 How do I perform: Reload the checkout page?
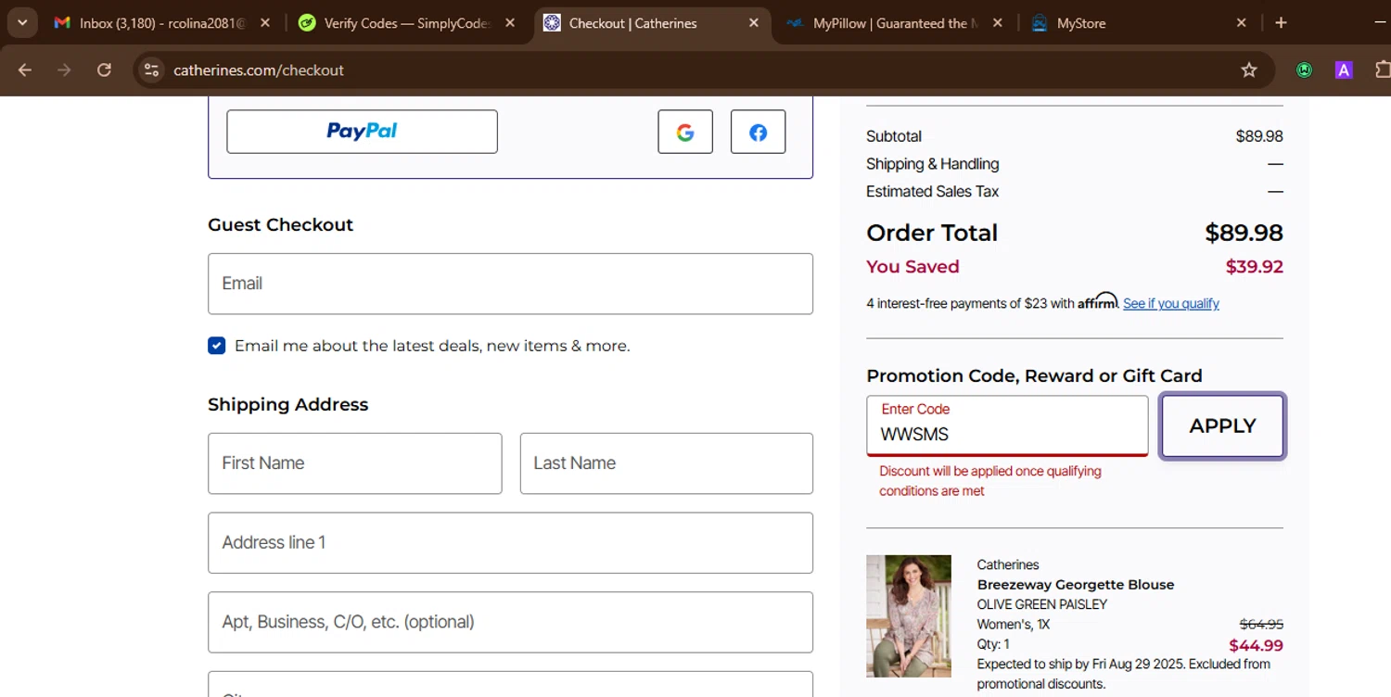pyautogui.click(x=104, y=70)
